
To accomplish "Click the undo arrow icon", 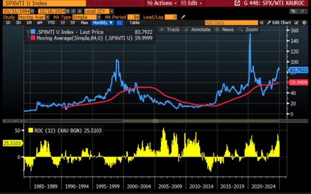I will [293, 11].
